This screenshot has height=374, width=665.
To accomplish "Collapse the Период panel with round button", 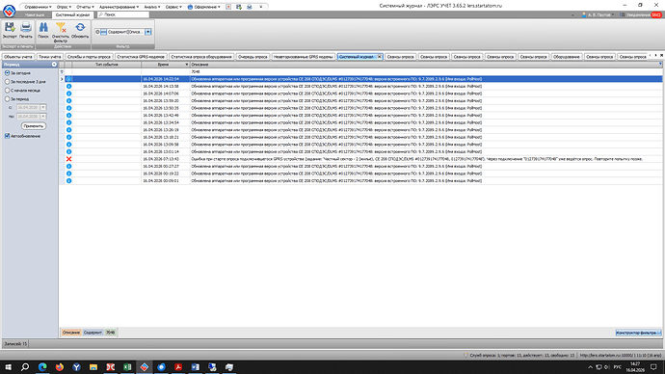I will 54,65.
